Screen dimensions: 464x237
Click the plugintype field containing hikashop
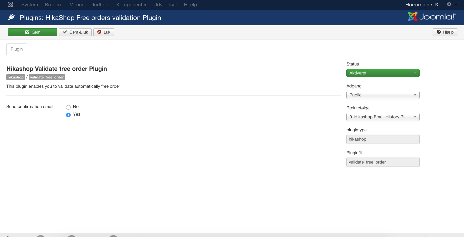pyautogui.click(x=383, y=139)
